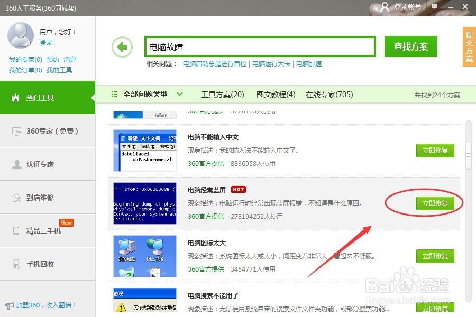
Task: Open the 电脑经常蓝屏 blue screen thumbnail
Action: tap(145, 203)
